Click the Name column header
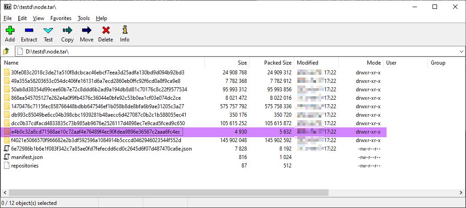 [11, 63]
